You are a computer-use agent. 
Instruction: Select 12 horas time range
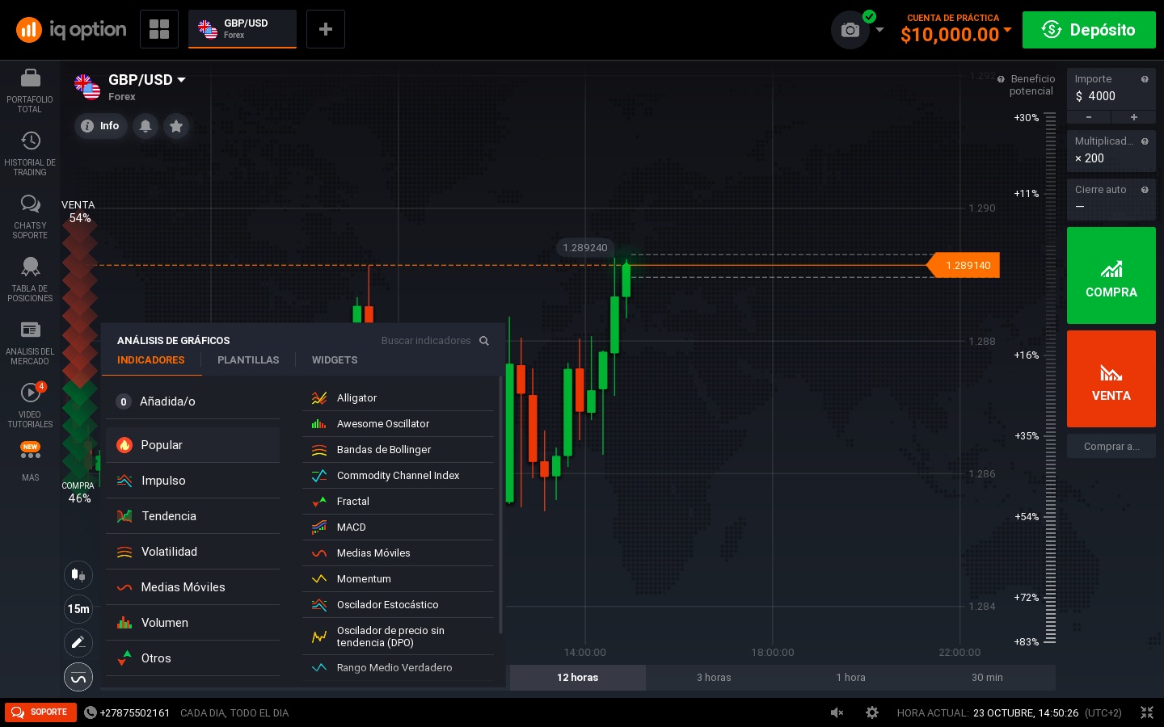[x=577, y=678]
